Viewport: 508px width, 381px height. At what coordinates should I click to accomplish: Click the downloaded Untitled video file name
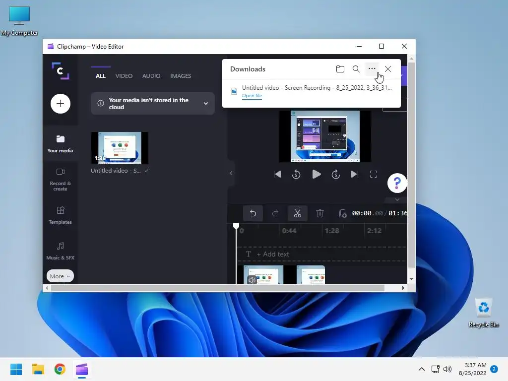(317, 87)
